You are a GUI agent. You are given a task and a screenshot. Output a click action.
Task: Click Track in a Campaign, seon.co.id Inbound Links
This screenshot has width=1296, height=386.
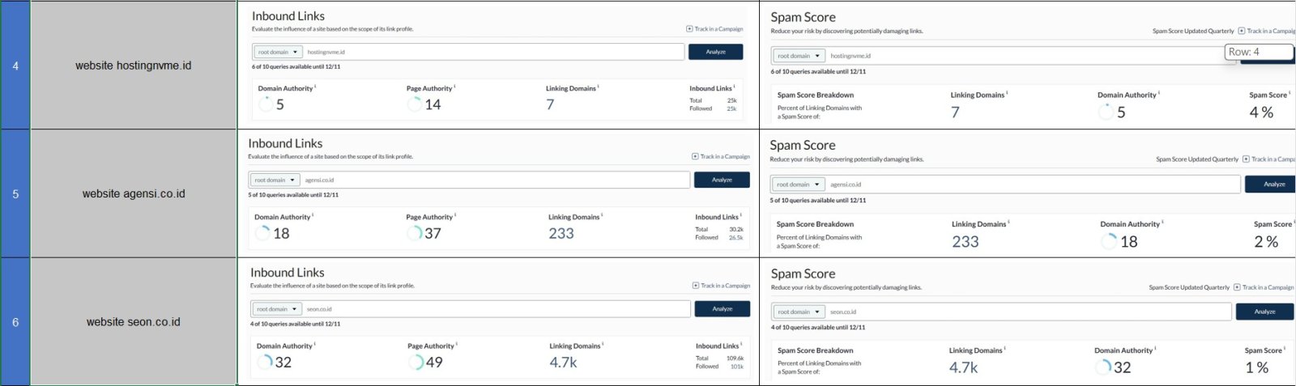point(721,286)
